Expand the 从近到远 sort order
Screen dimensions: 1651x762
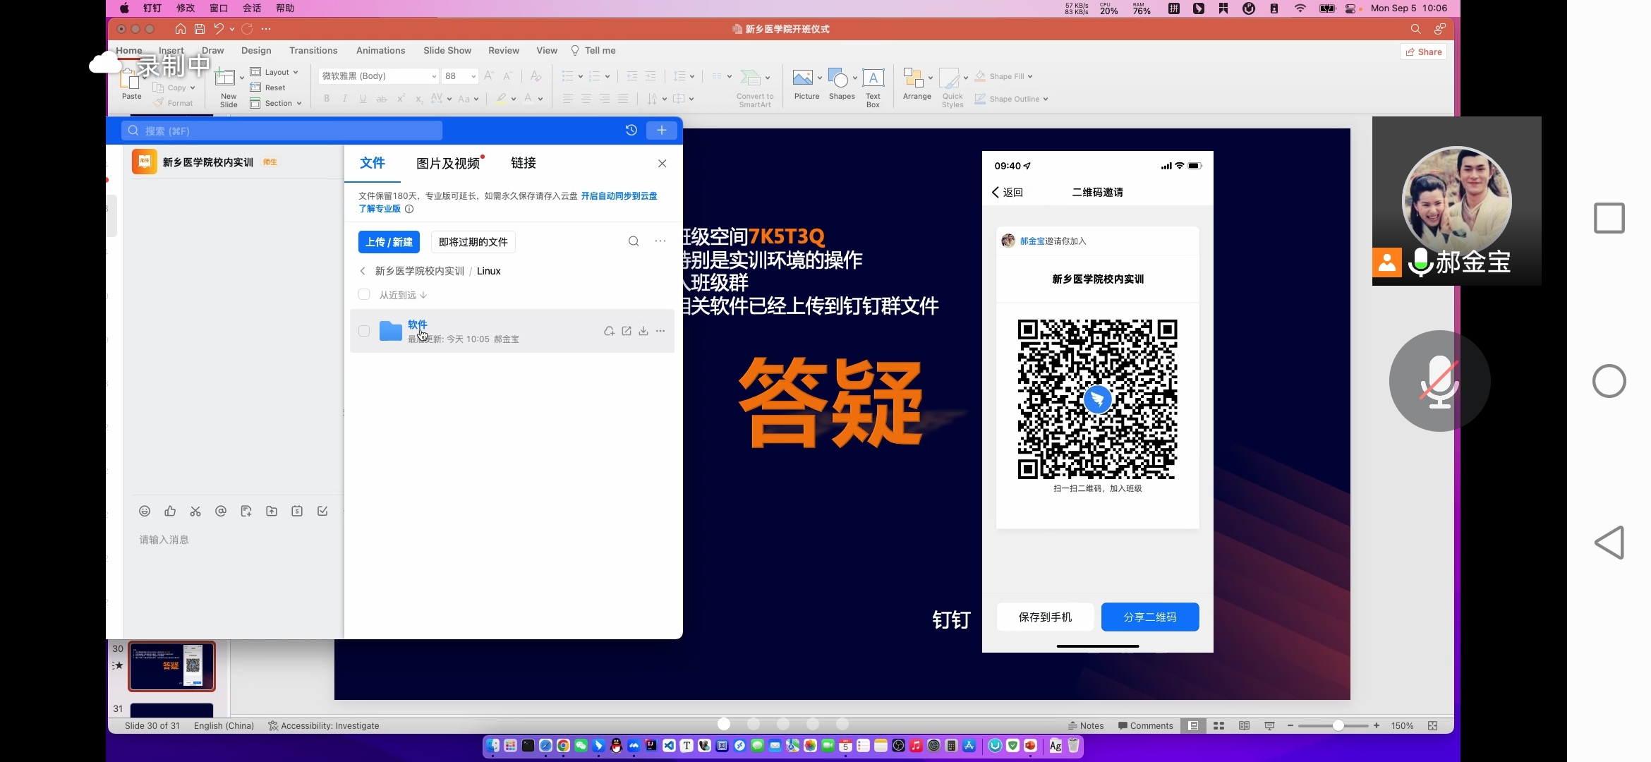tap(403, 295)
